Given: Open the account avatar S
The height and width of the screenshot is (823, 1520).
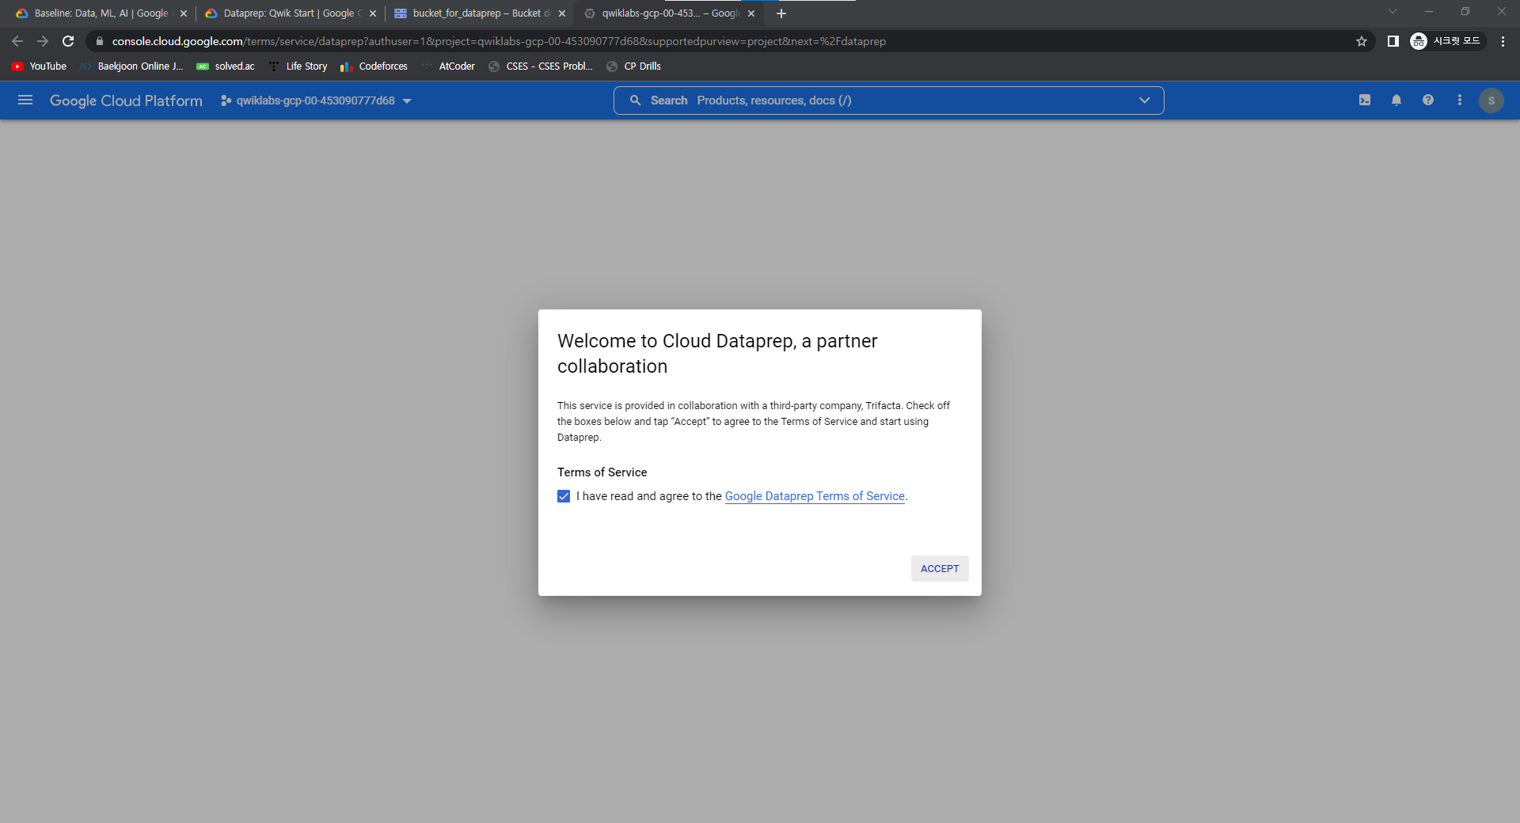Looking at the screenshot, I should 1491,101.
